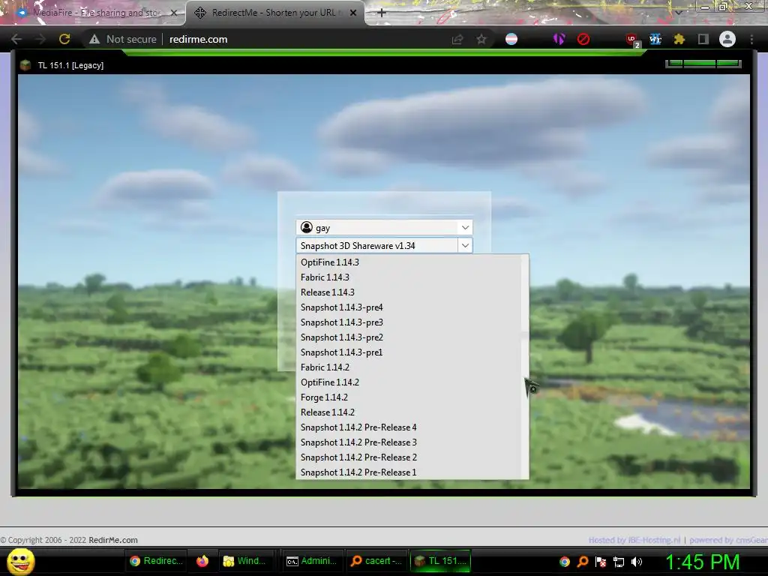Open the smiley face start button
Screen dimensions: 768x576
tap(20, 561)
